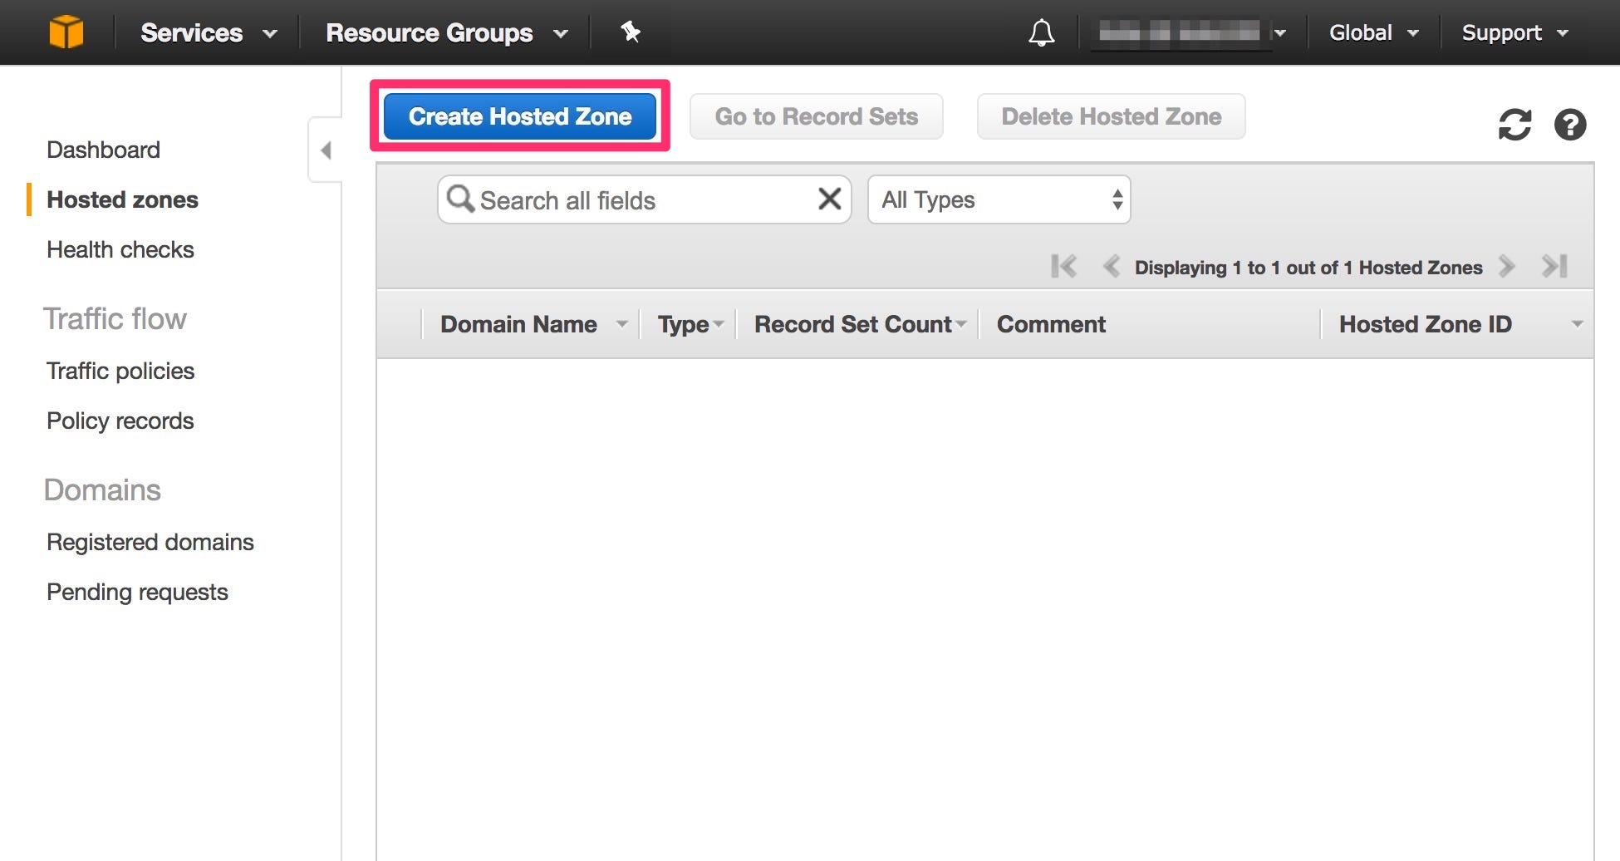Go to first page of results

1063,267
